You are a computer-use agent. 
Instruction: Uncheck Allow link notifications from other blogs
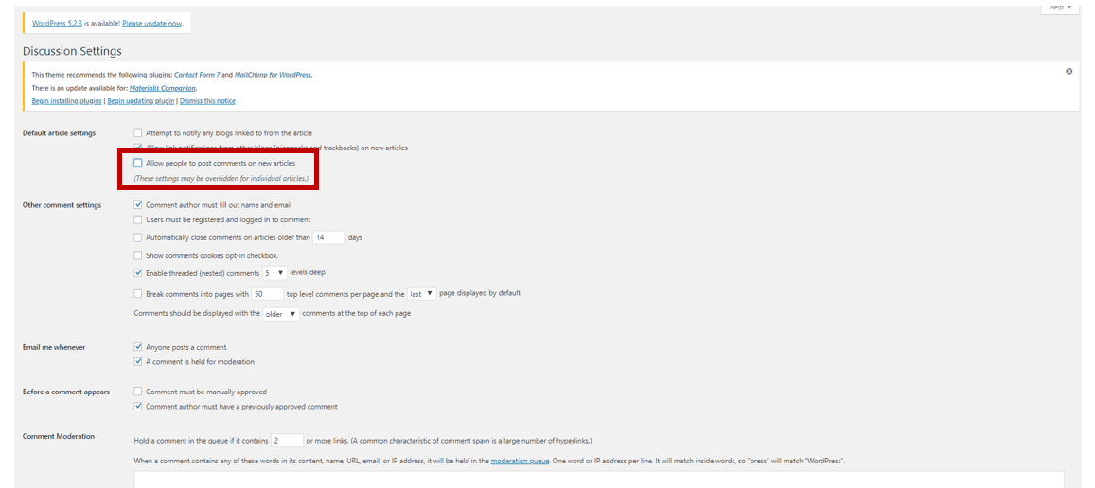tap(138, 148)
